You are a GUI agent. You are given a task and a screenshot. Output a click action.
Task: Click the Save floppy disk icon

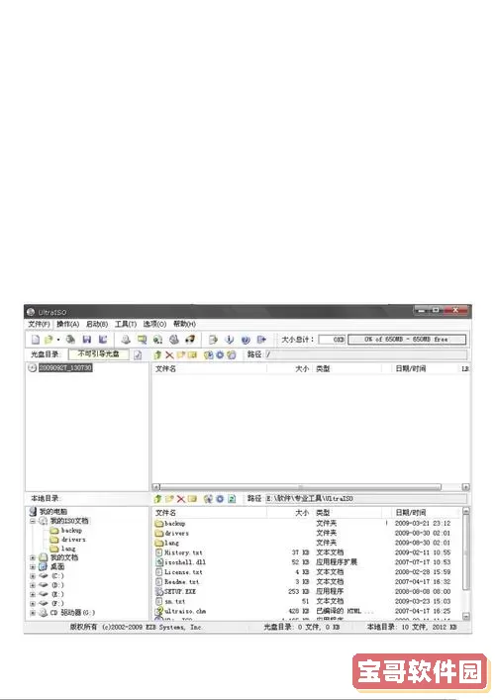[x=87, y=340]
